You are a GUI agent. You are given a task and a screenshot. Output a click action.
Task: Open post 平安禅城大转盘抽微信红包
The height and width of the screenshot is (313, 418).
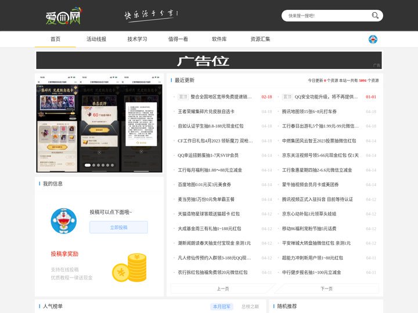tap(316, 243)
